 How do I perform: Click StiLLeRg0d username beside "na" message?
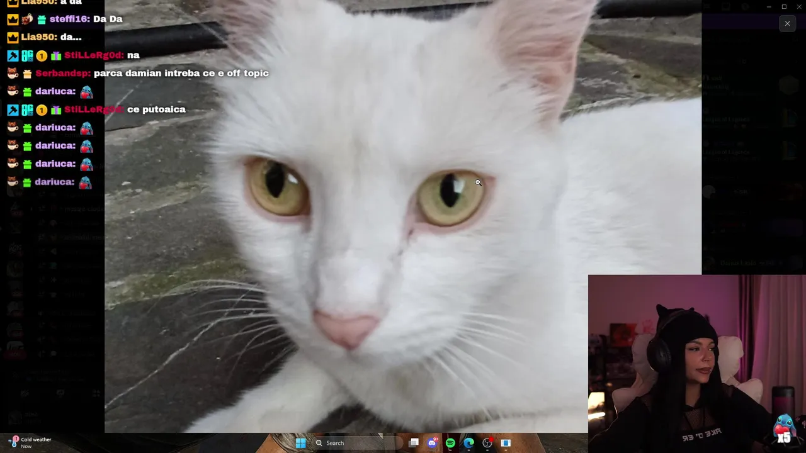click(93, 55)
